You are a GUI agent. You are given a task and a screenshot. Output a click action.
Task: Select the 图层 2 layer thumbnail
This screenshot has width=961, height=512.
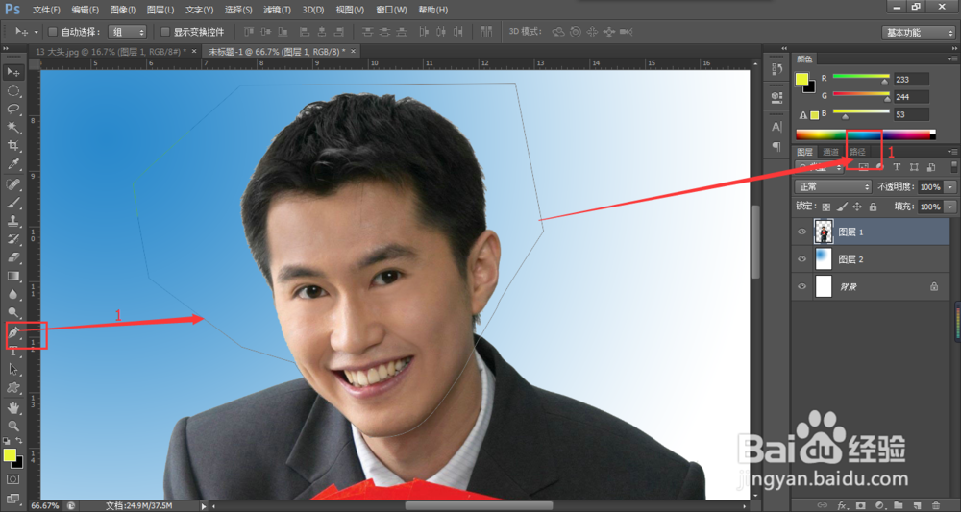point(824,259)
